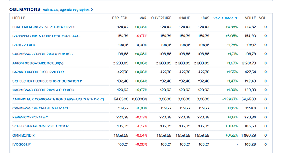Select the 0,00% variation for IVO IG 2030 R
The width and height of the screenshot is (285, 153).
[x=142, y=45]
